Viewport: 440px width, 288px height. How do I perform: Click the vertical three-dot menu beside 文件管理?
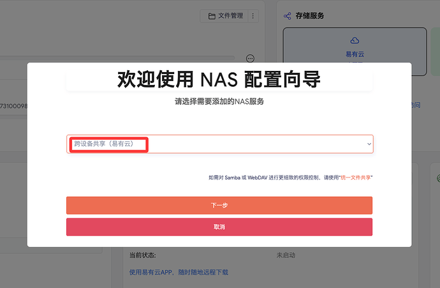pos(253,16)
